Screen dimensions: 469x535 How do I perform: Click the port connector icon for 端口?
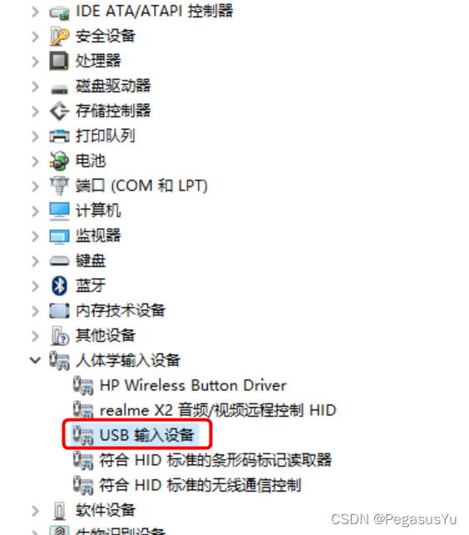59,186
